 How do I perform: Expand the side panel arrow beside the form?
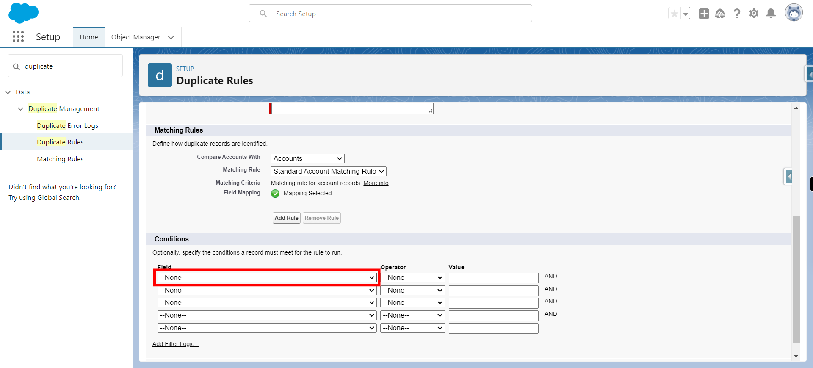click(788, 176)
